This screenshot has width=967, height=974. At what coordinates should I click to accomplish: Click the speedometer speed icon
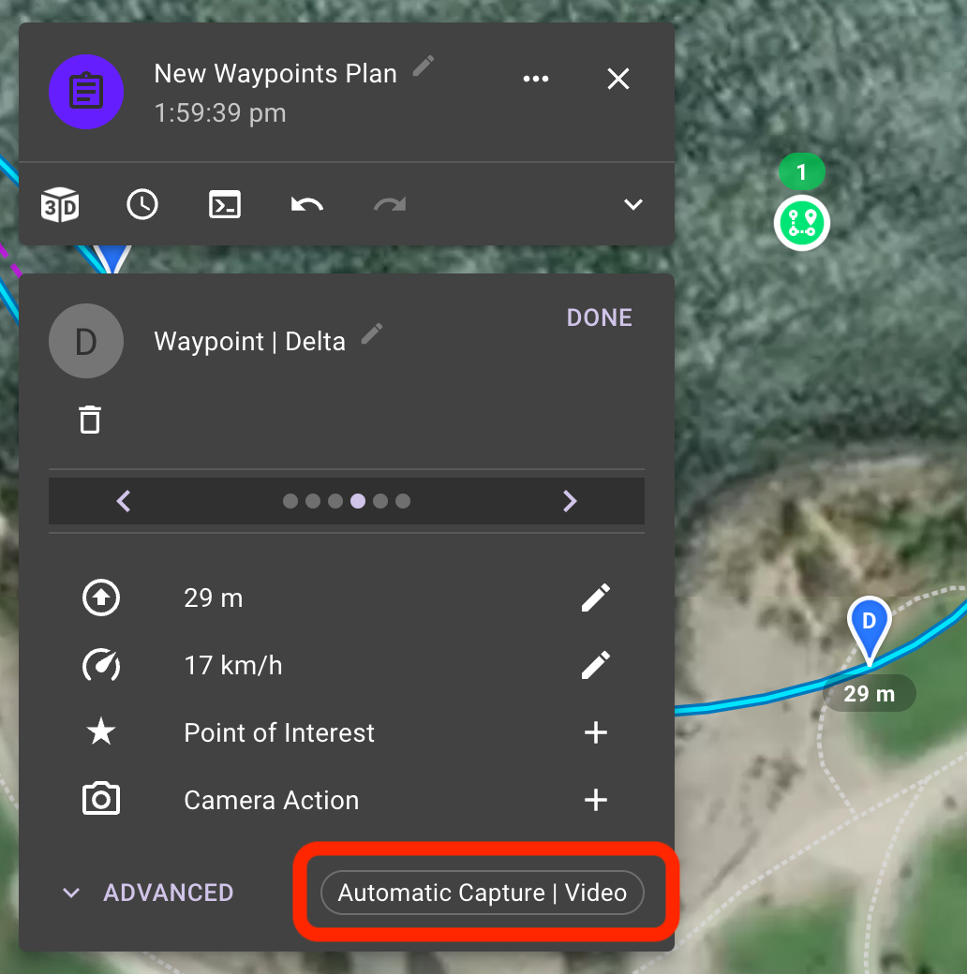(101, 665)
